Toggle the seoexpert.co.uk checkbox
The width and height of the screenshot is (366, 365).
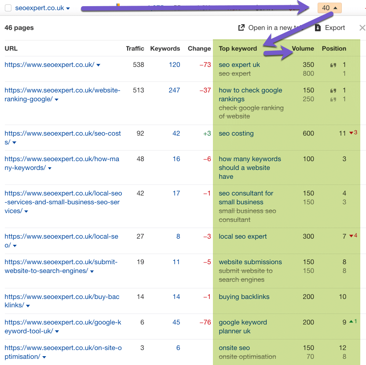(x=8, y=8)
